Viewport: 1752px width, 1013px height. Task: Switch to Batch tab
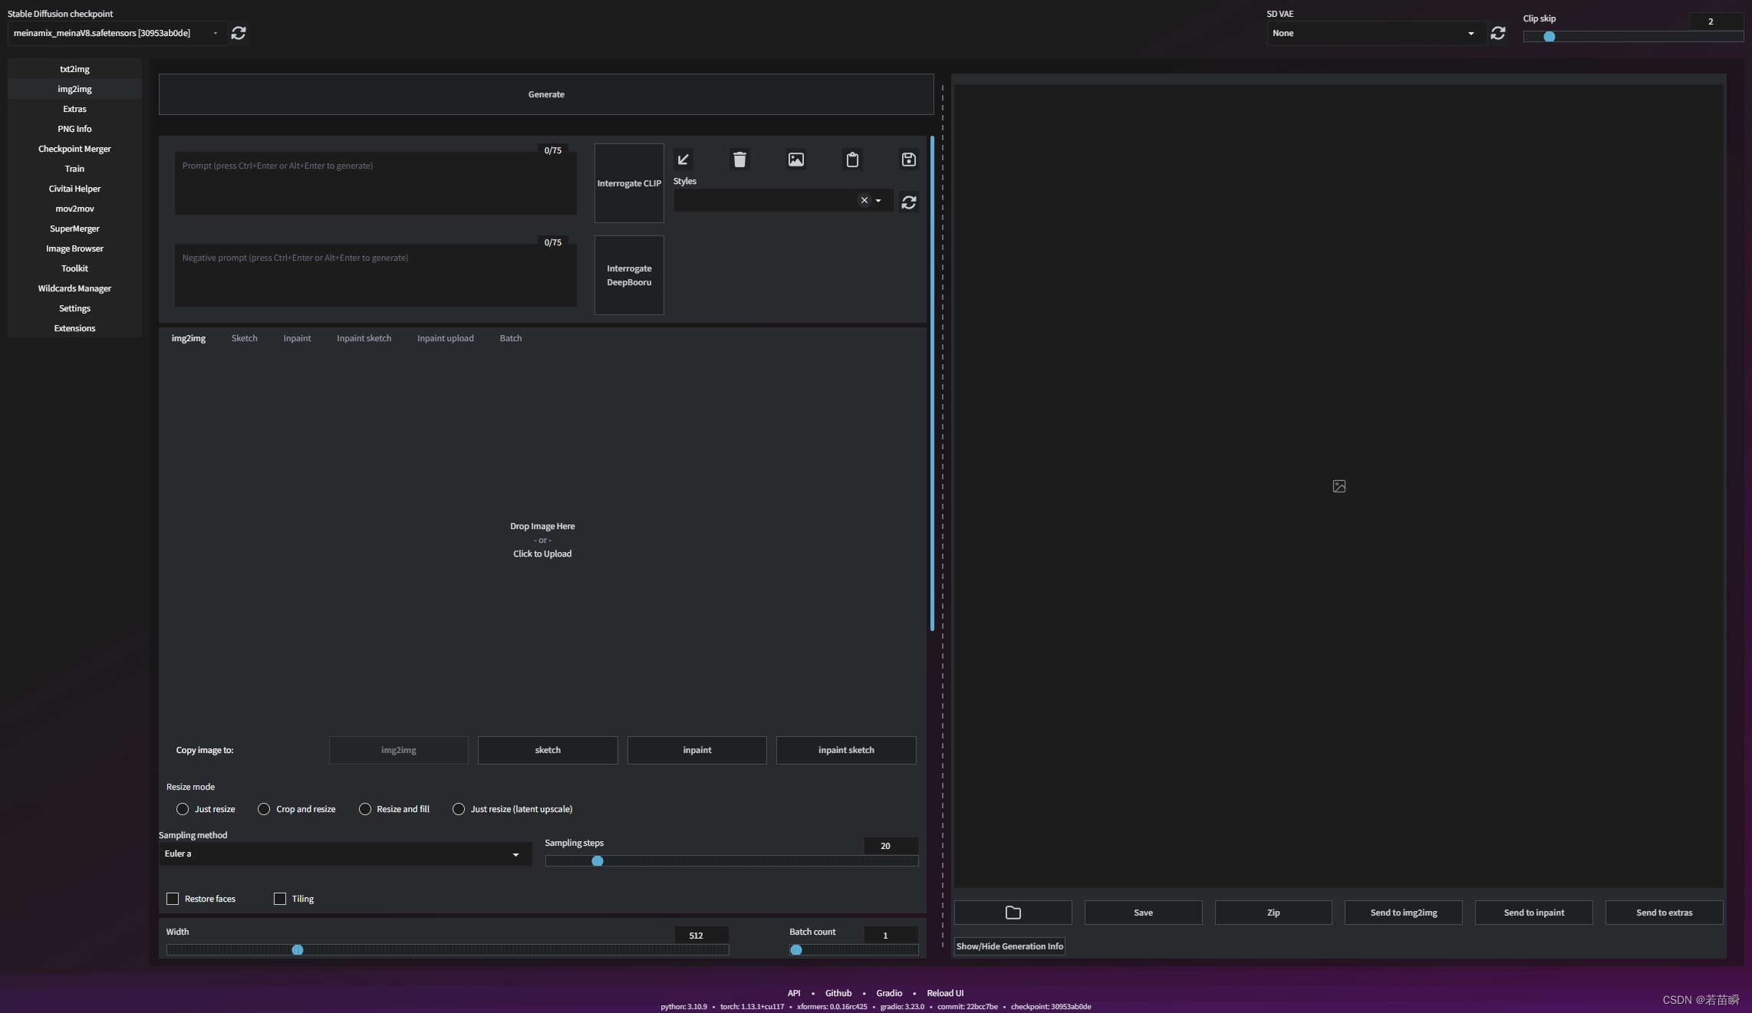[509, 339]
